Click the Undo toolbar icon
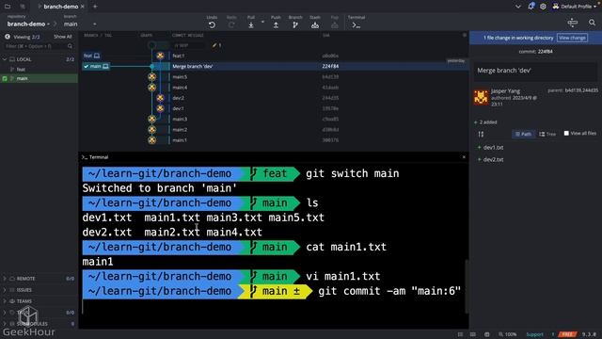This screenshot has height=339, width=602. (212, 25)
